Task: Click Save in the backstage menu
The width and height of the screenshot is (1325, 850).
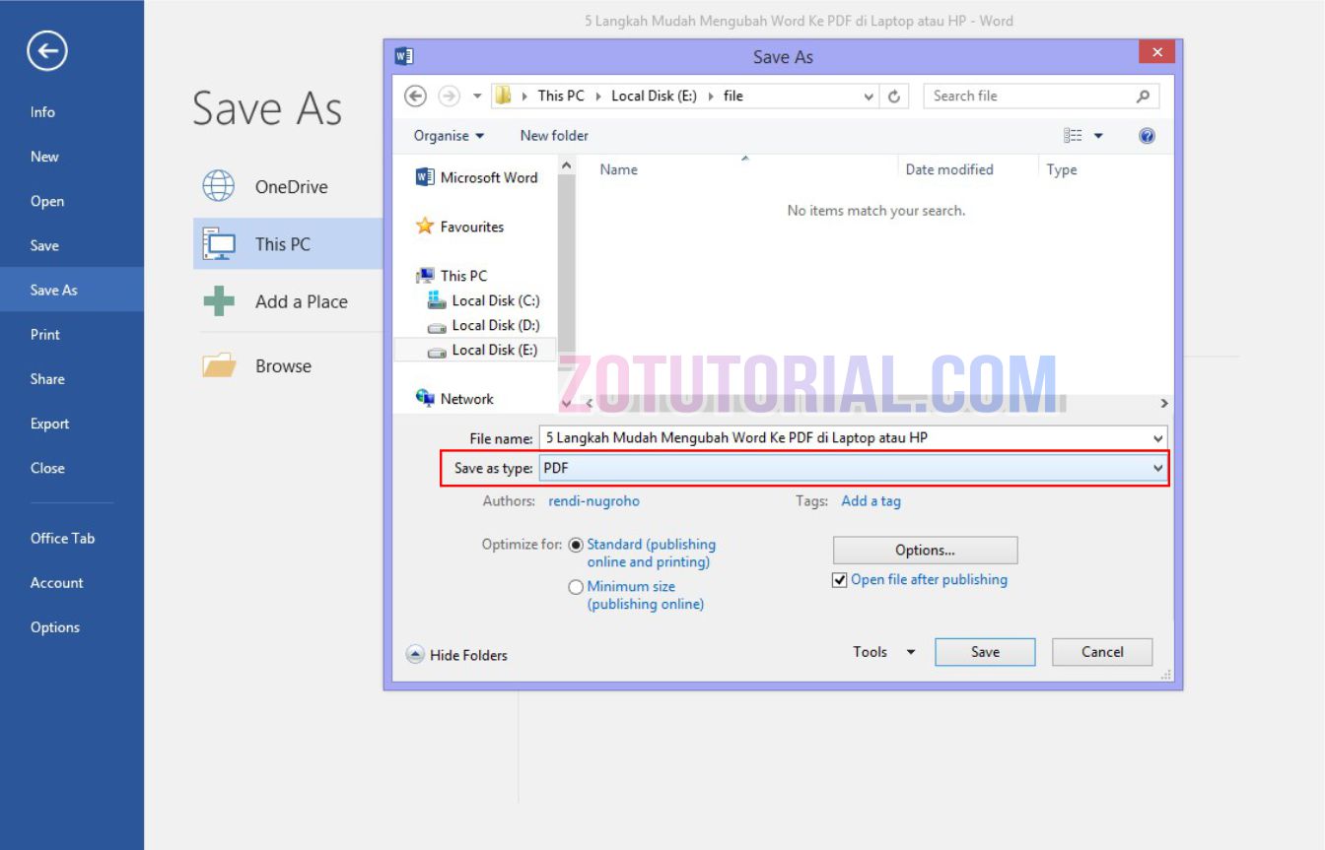Action: (72, 245)
